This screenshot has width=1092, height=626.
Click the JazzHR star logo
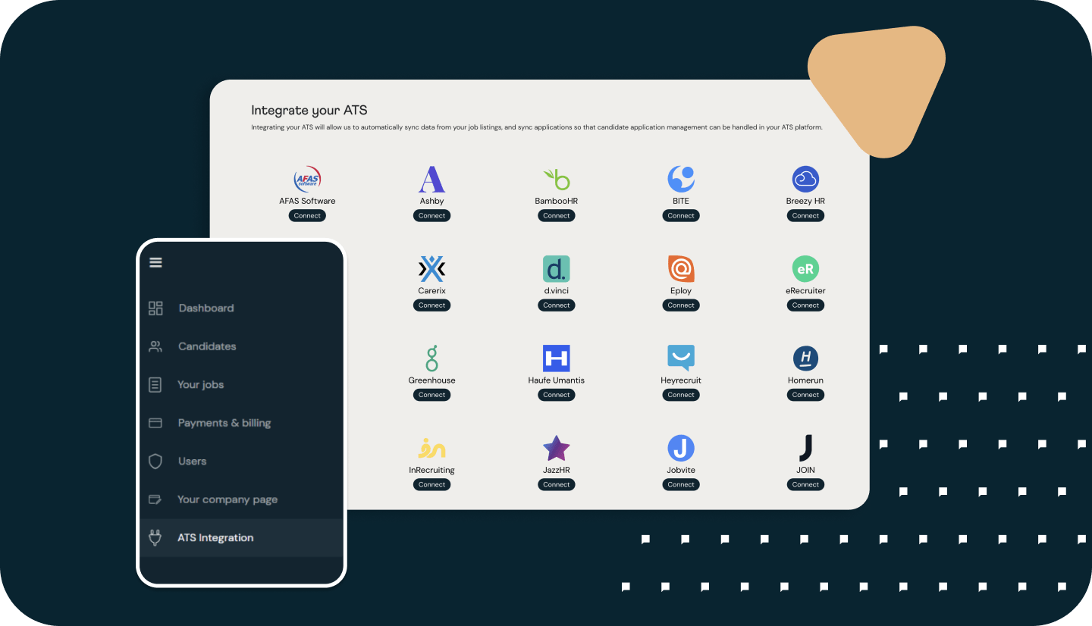tap(557, 449)
